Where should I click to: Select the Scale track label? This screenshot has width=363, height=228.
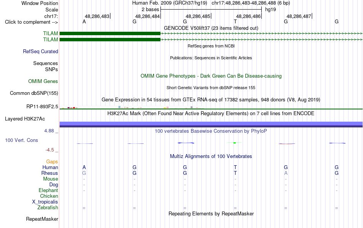(52, 10)
